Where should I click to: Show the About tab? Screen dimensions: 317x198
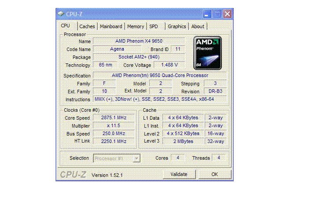point(198,26)
